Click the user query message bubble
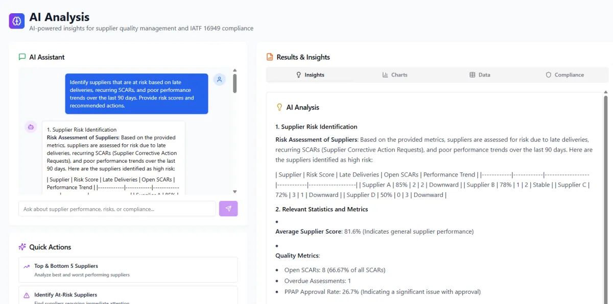 click(136, 94)
